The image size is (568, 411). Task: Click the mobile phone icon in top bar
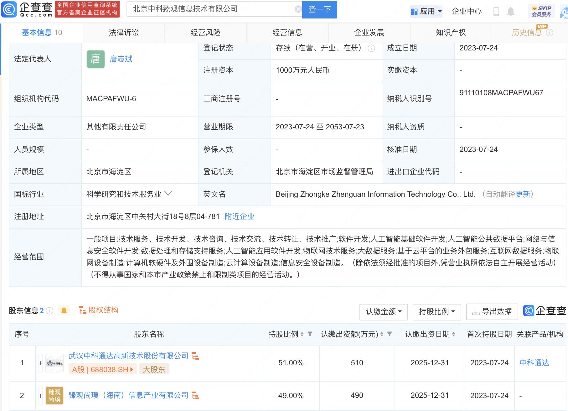click(496, 11)
